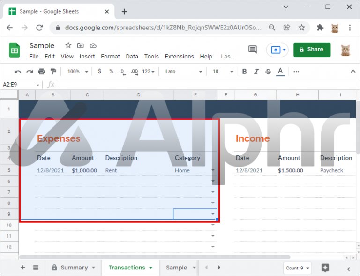Toggle Bold formatting
This screenshot has height=276, width=360.
245,72
